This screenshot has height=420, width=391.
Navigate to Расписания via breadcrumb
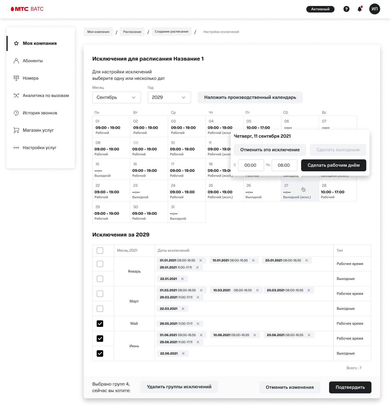pos(132,31)
